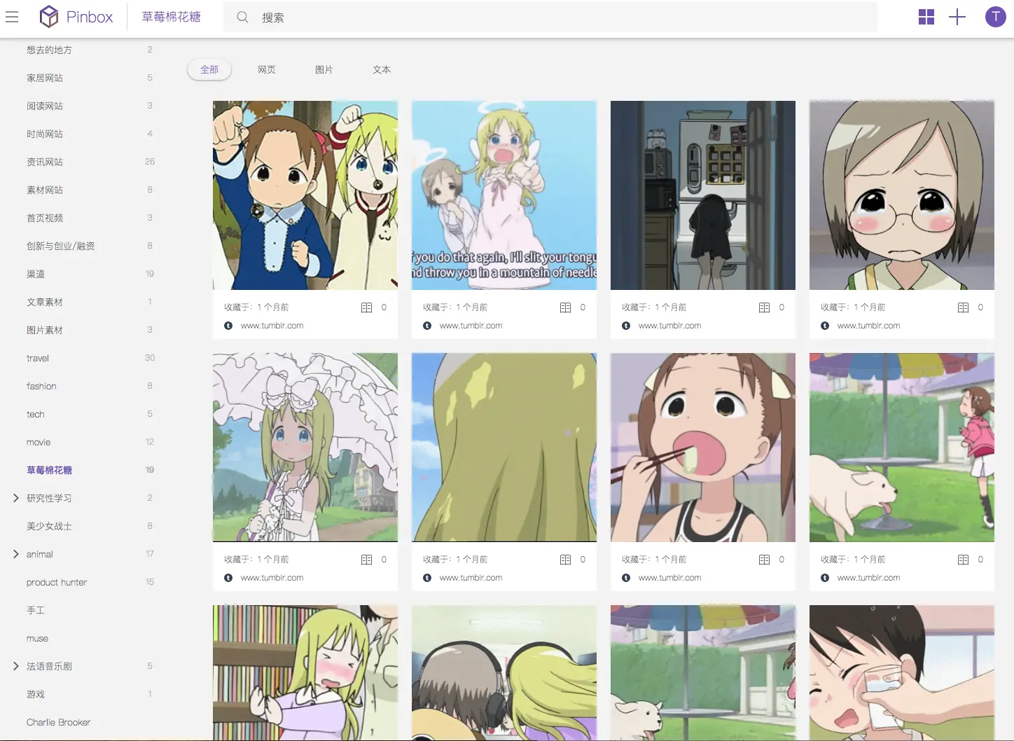Select the 图片 filter tab
The height and width of the screenshot is (741, 1014).
(x=324, y=69)
